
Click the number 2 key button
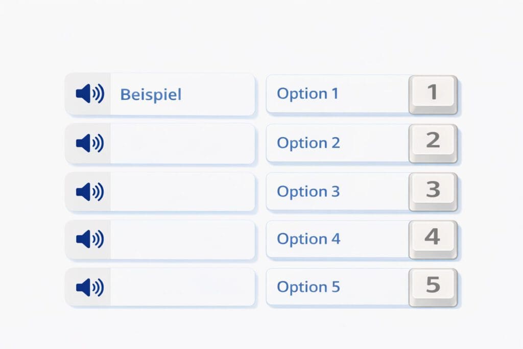(433, 144)
